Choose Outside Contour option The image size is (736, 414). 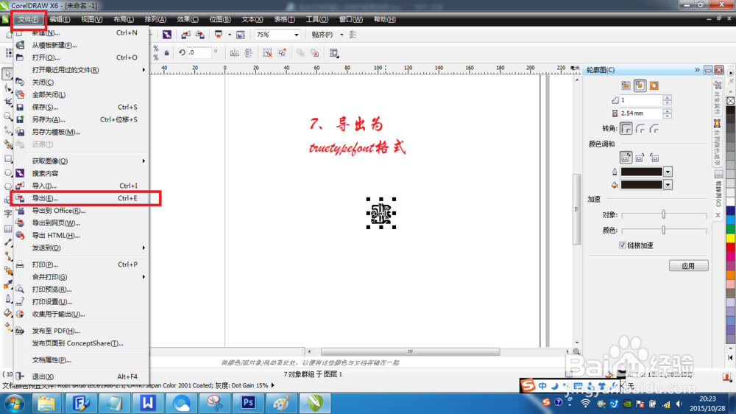click(654, 85)
